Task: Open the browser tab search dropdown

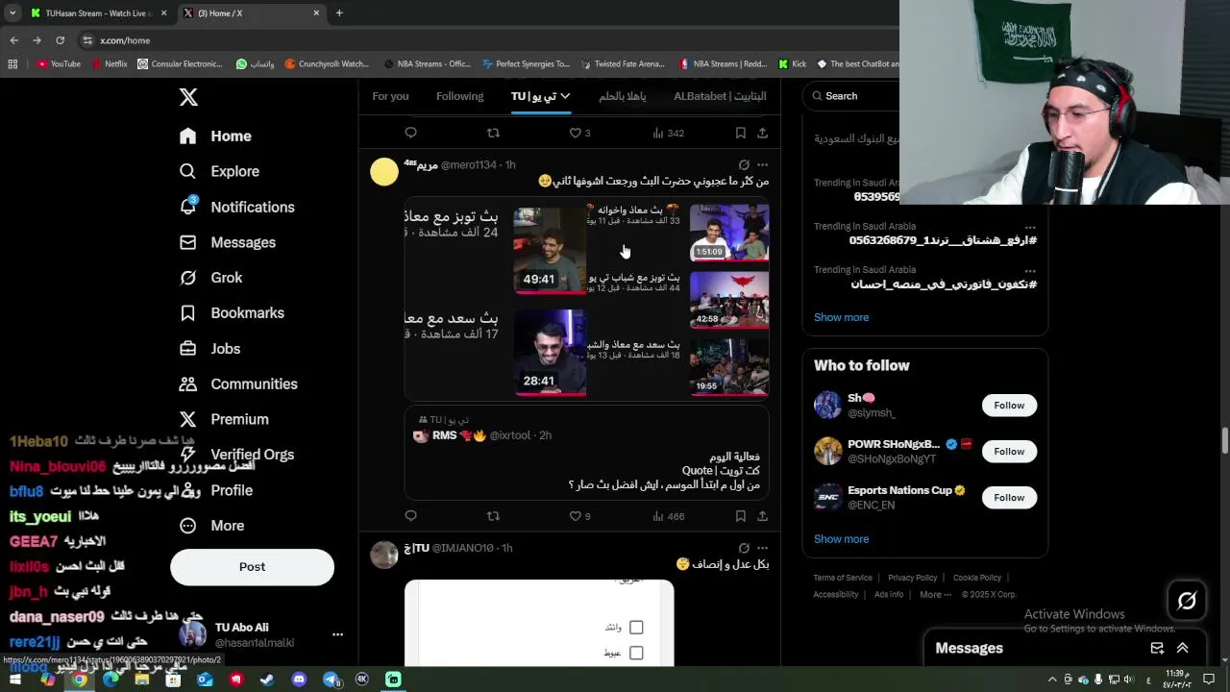Action: pos(12,13)
